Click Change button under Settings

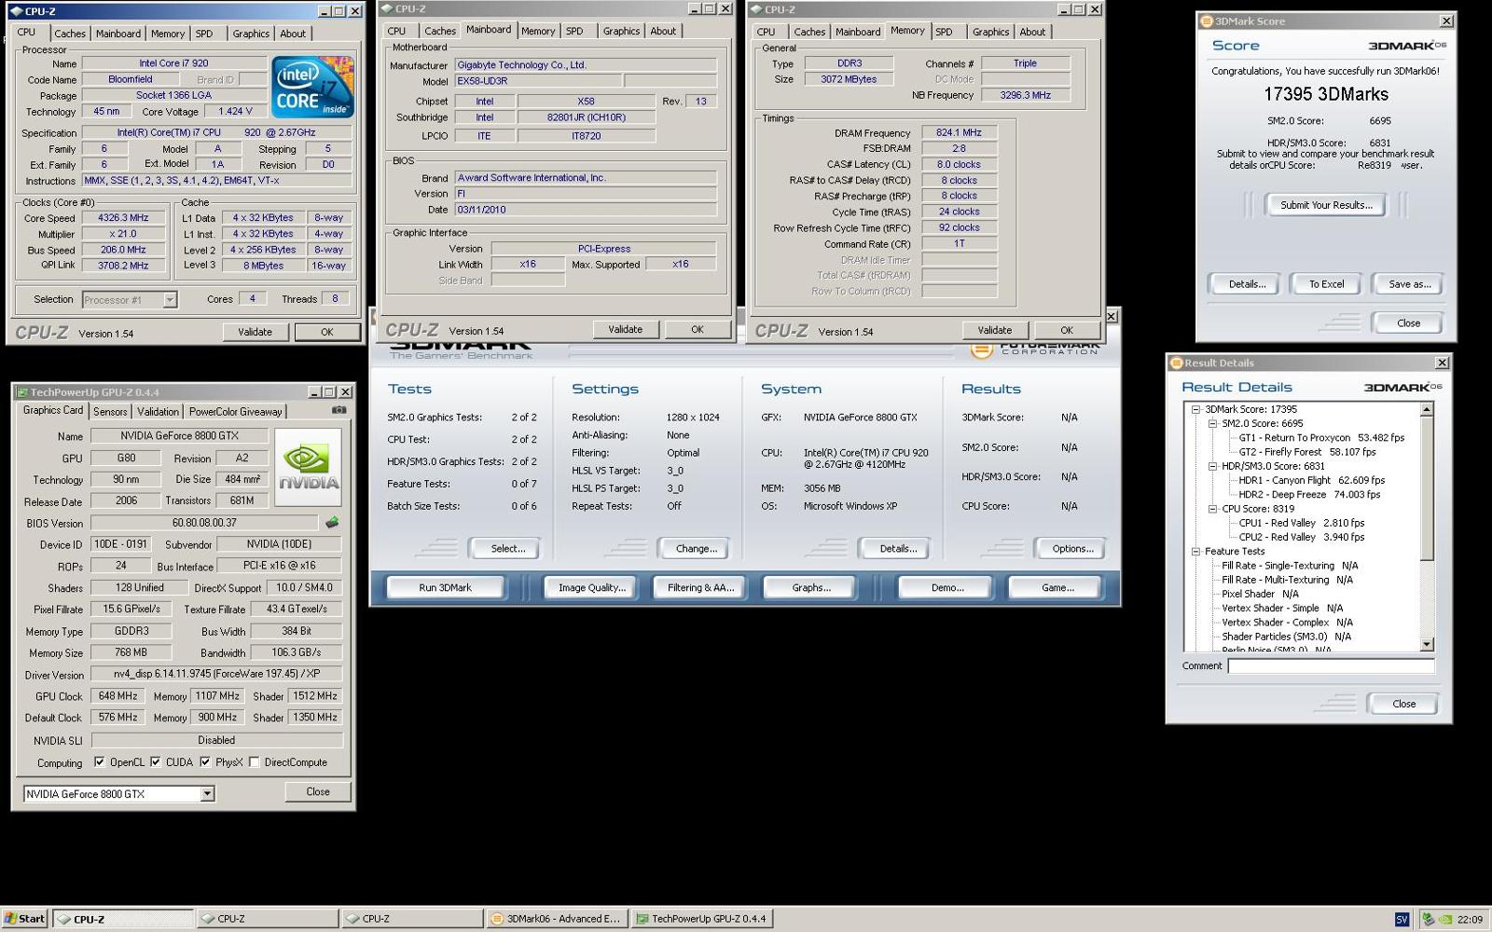tap(696, 548)
